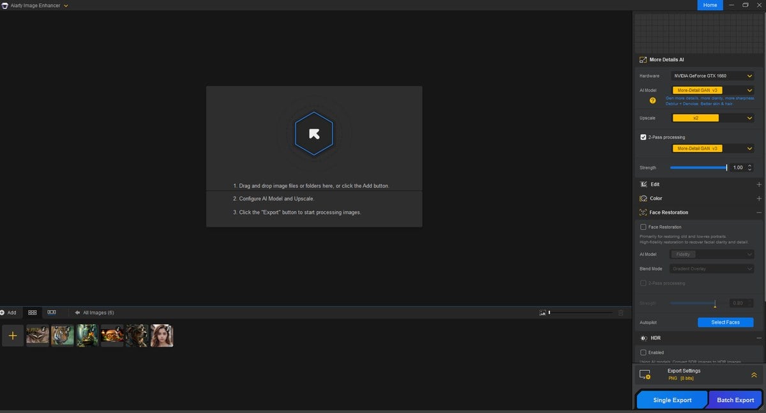
Task: Click the trash delete icon in image bar
Action: pyautogui.click(x=620, y=313)
